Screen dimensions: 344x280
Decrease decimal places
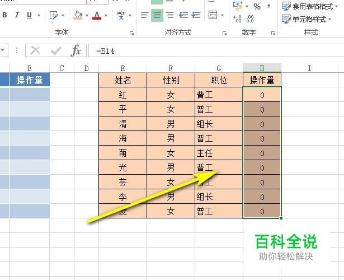(x=249, y=19)
